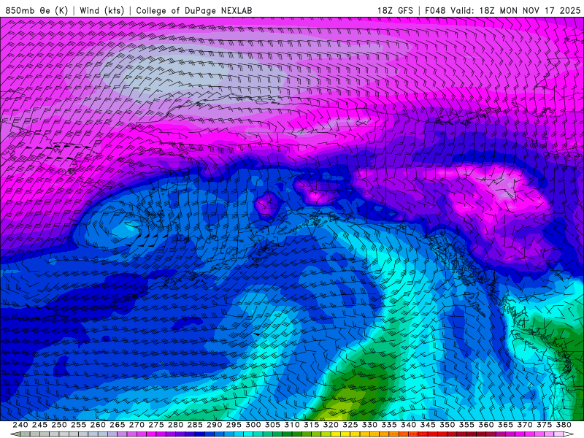Click the '18Z GFS' model label

395,10
